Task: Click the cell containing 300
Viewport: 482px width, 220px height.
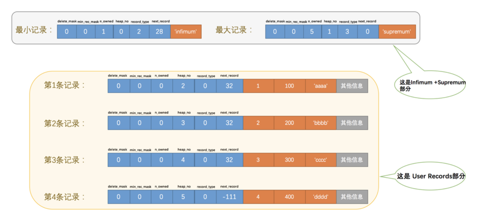Action: click(289, 160)
